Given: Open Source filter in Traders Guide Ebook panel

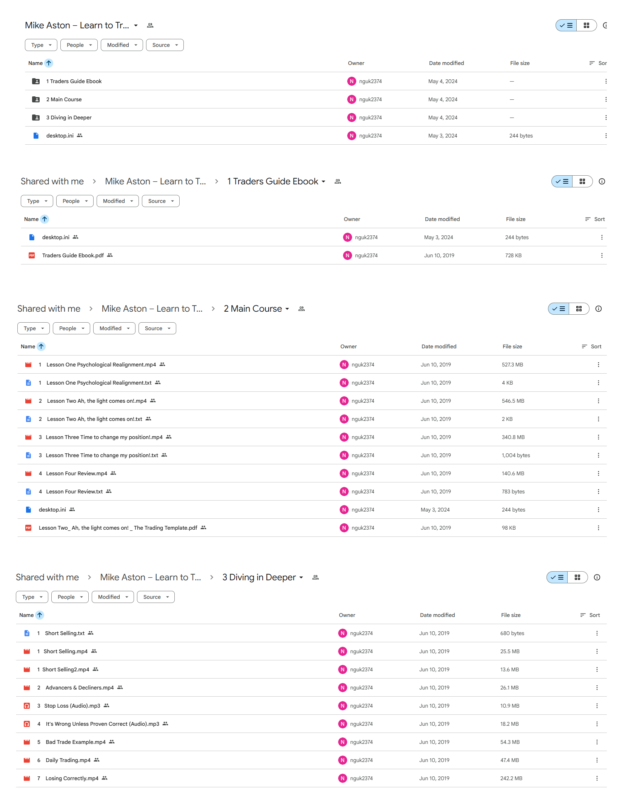Looking at the screenshot, I should click(x=161, y=201).
